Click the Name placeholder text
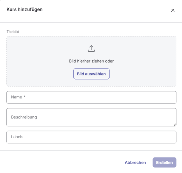 pos(17,97)
